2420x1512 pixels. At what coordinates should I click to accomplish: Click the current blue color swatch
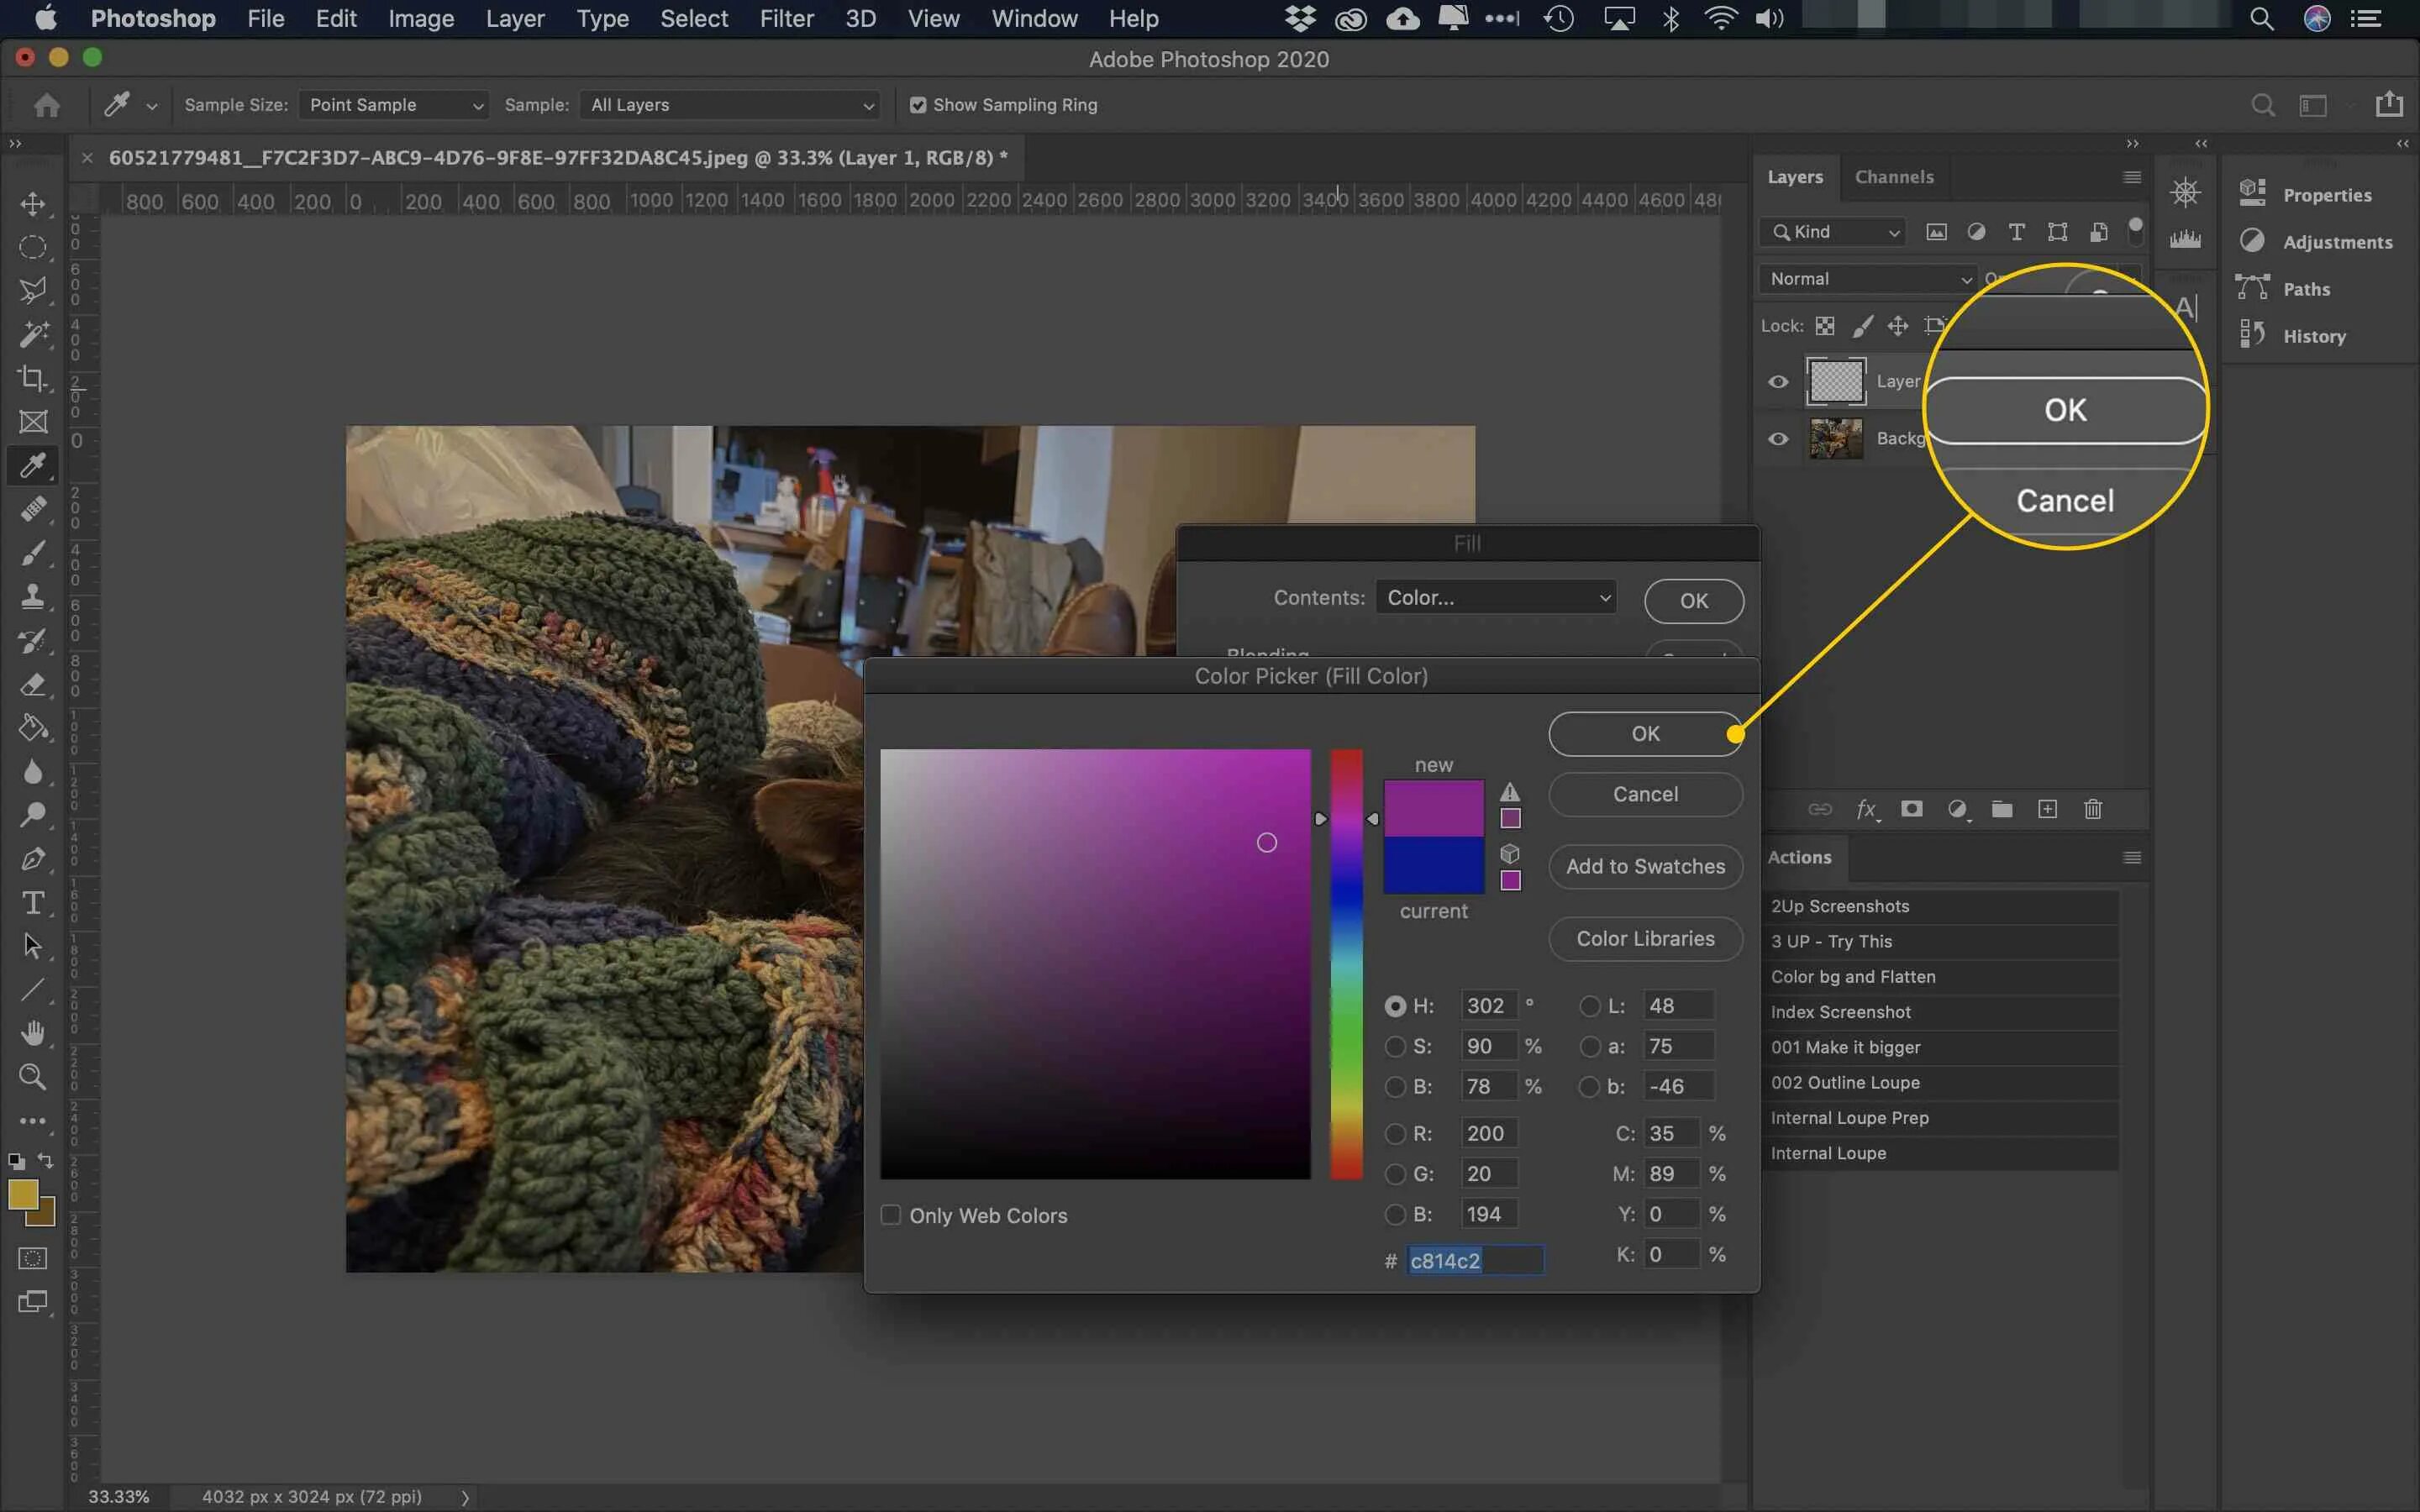(1433, 865)
